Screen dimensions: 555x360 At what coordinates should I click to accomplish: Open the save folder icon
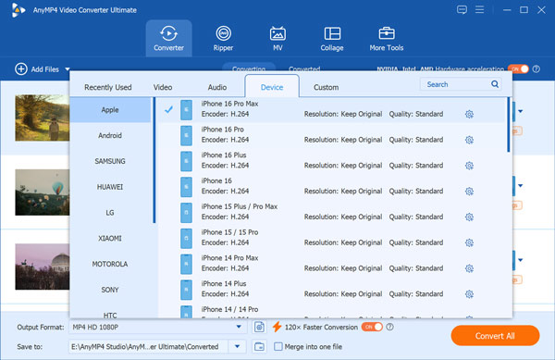pyautogui.click(x=259, y=346)
